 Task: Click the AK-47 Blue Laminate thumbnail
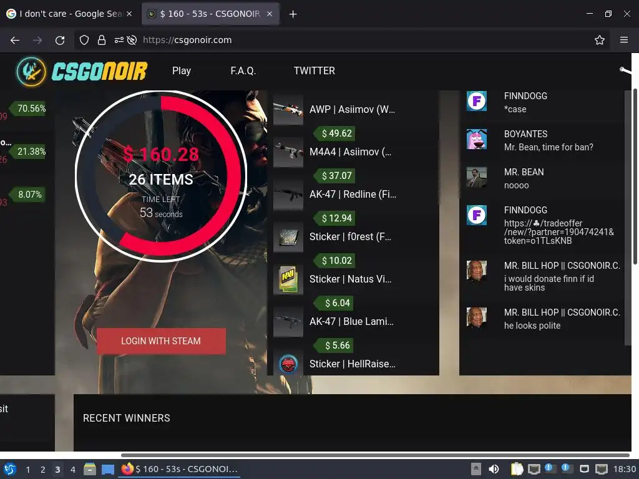[288, 322]
